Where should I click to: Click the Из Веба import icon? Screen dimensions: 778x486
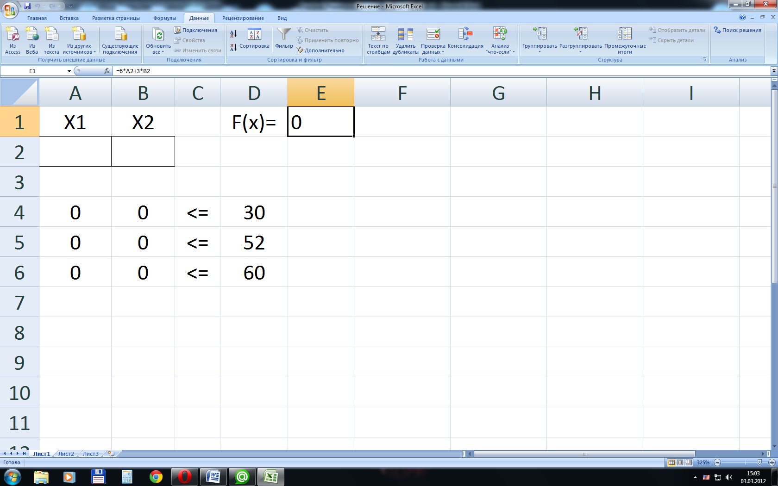(x=32, y=40)
